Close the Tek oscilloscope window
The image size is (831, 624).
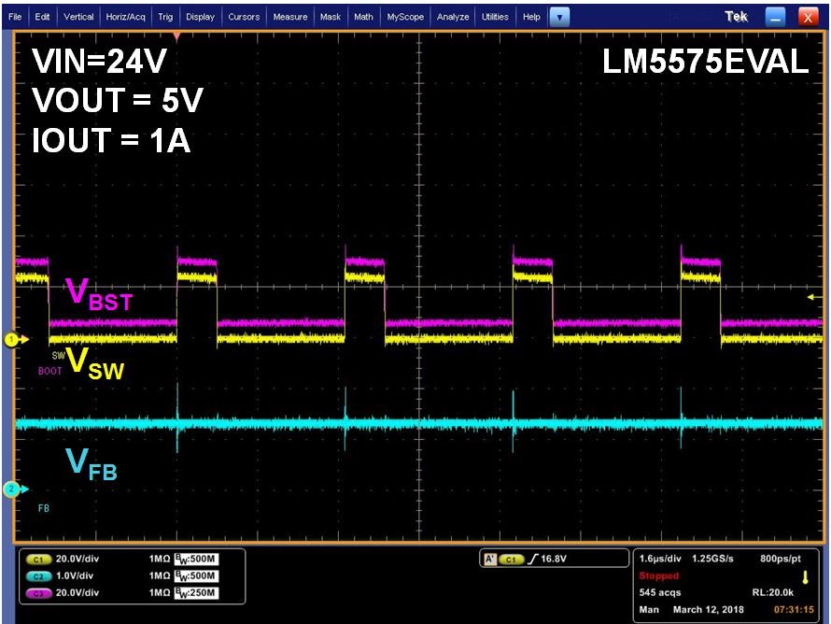808,18
